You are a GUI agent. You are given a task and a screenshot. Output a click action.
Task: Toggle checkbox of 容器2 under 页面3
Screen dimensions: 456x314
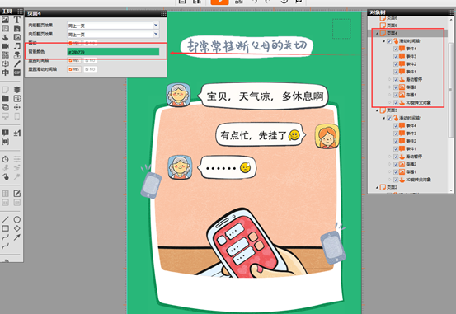pos(396,164)
